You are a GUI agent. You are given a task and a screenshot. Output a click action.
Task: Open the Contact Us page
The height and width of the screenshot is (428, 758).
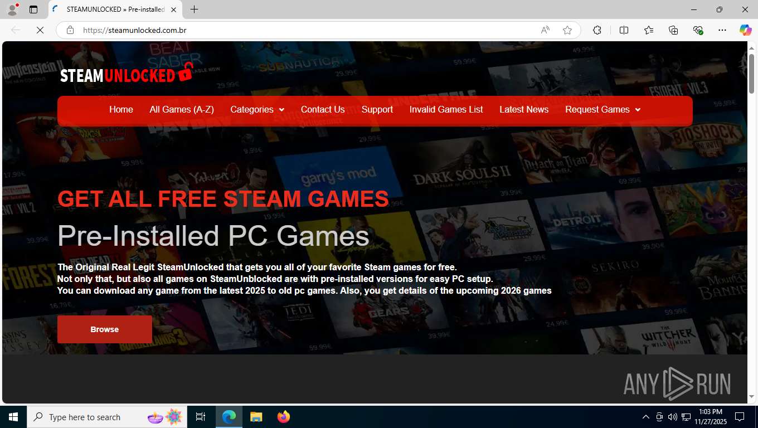click(x=323, y=110)
